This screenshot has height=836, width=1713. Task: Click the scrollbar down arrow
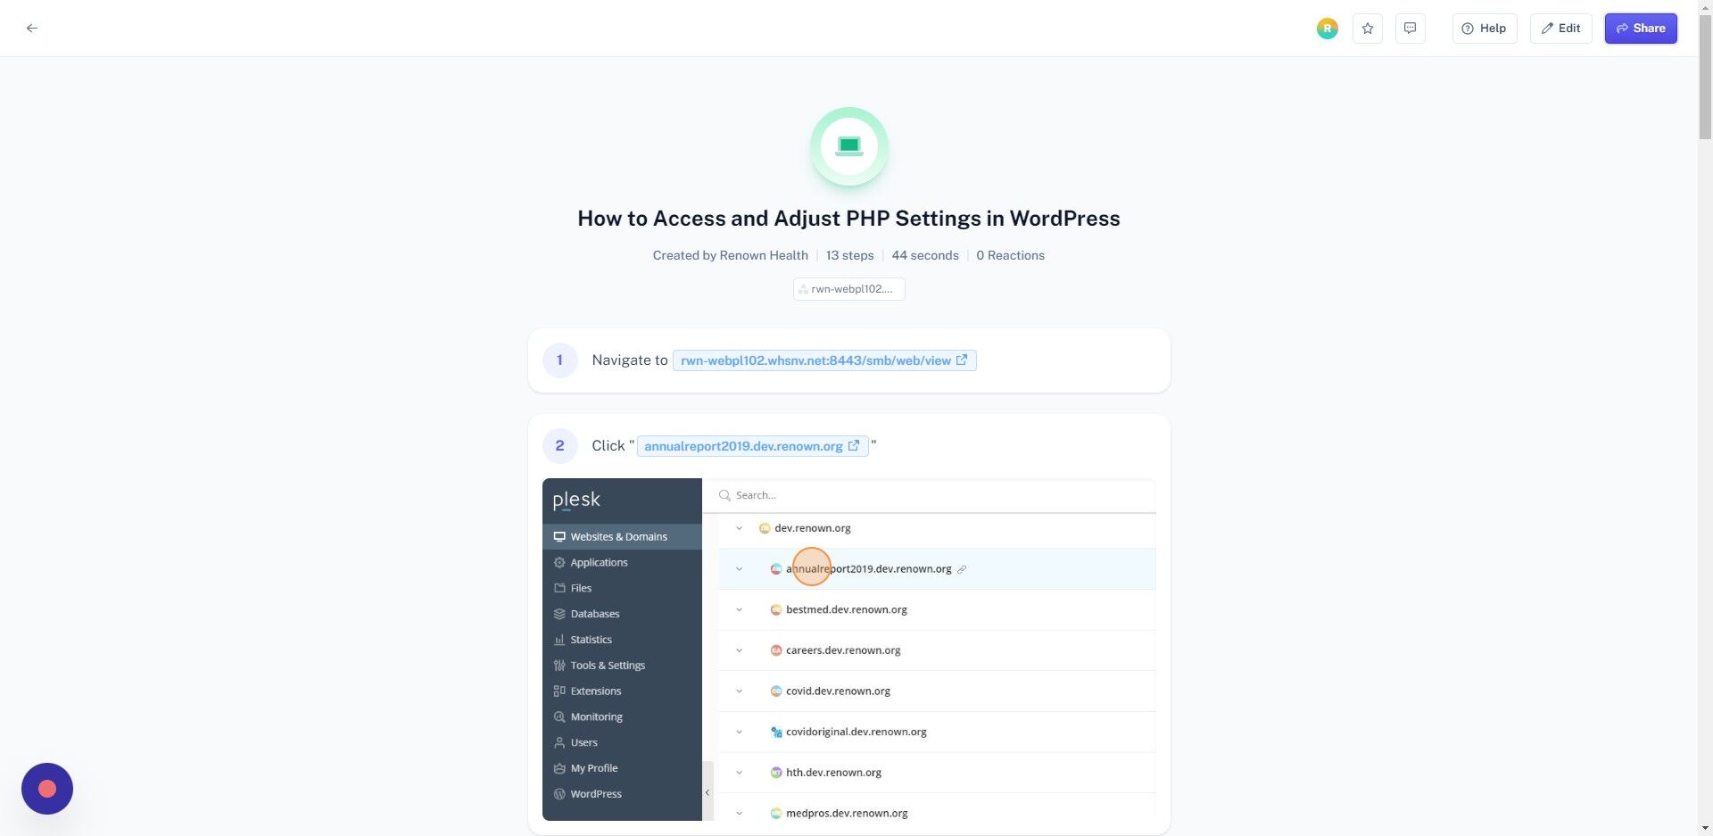[1705, 829]
